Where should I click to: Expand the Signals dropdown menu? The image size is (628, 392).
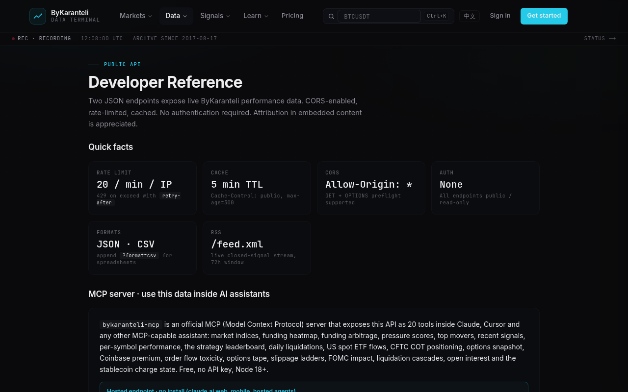click(x=215, y=16)
